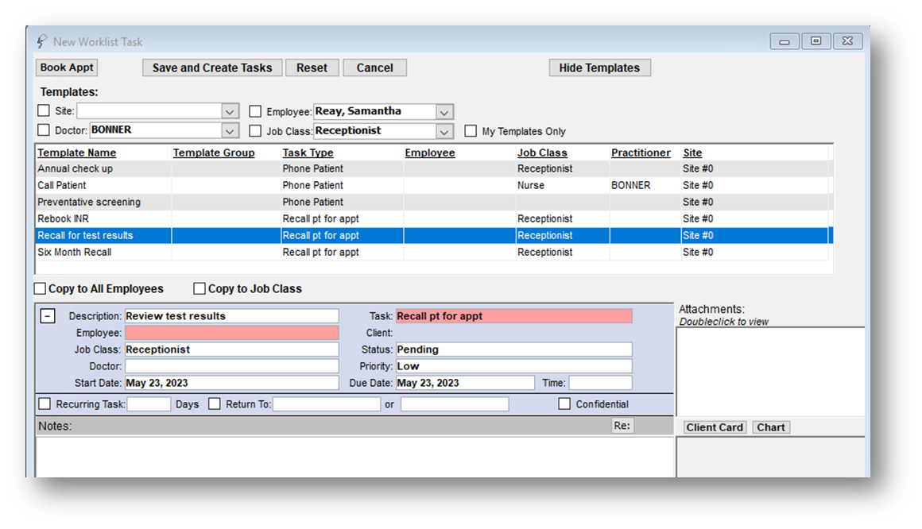The height and width of the screenshot is (529, 922).
Task: Check My Templates Only
Action: pyautogui.click(x=471, y=131)
